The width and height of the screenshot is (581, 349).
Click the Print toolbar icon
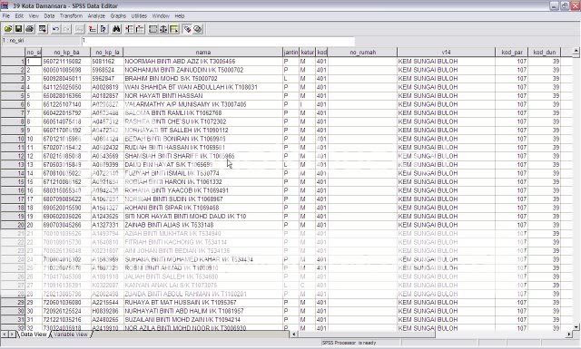coord(30,29)
